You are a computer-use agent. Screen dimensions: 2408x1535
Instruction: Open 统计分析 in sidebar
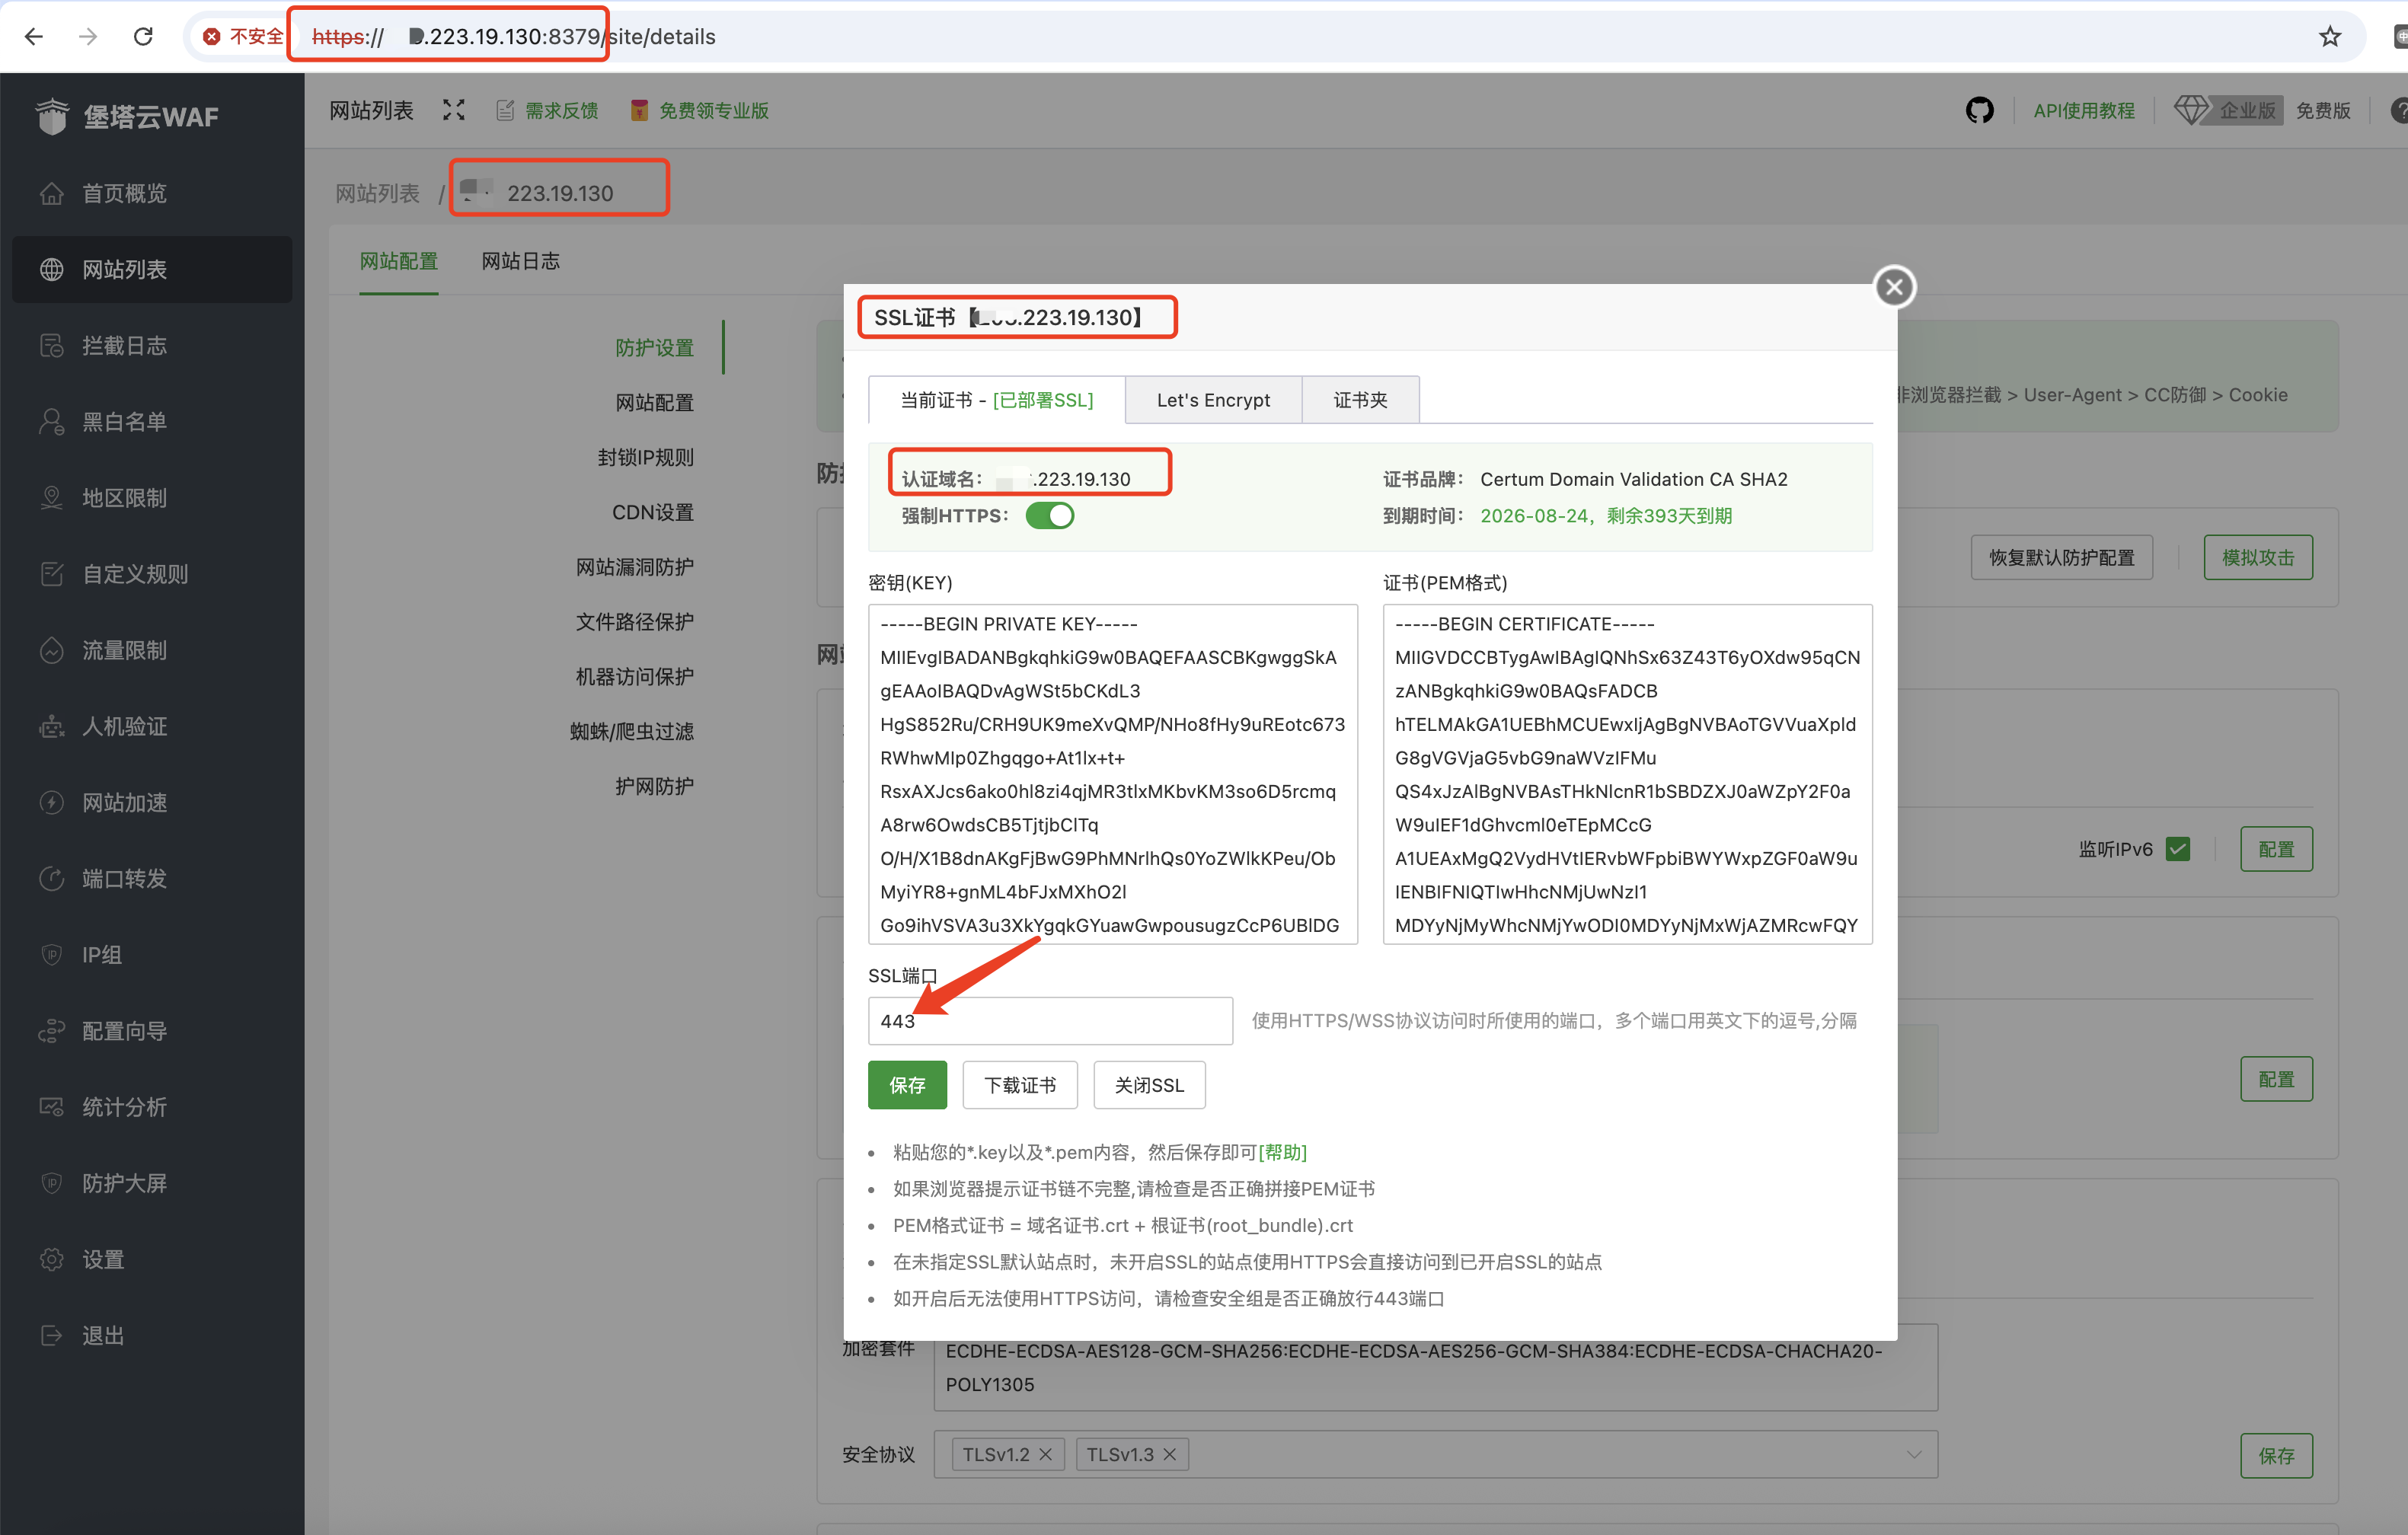152,1107
